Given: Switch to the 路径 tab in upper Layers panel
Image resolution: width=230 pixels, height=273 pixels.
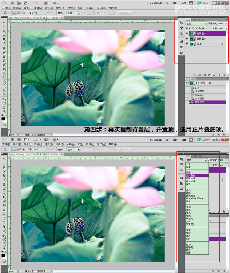Looking at the screenshot, I should click(x=201, y=20).
